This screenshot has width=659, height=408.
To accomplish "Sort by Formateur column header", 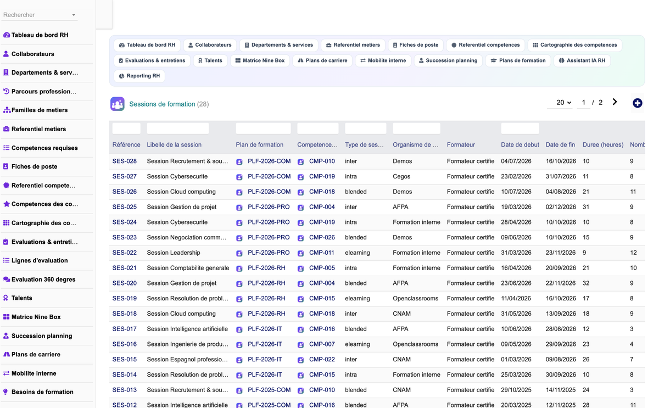I will click(x=461, y=145).
